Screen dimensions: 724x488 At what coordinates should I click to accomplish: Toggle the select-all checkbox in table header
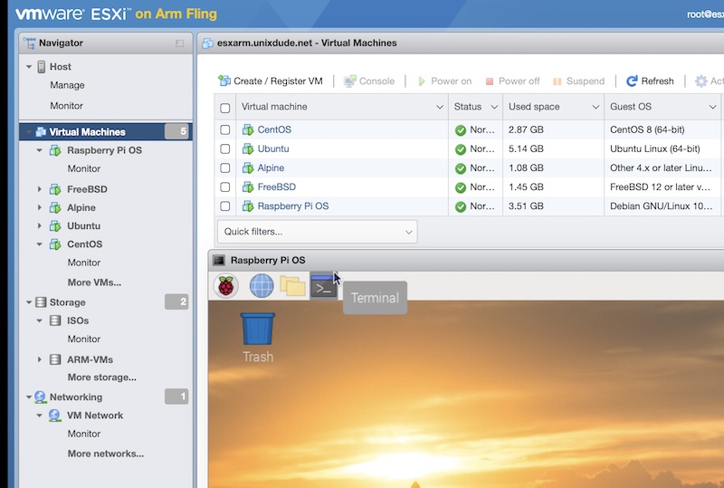224,108
